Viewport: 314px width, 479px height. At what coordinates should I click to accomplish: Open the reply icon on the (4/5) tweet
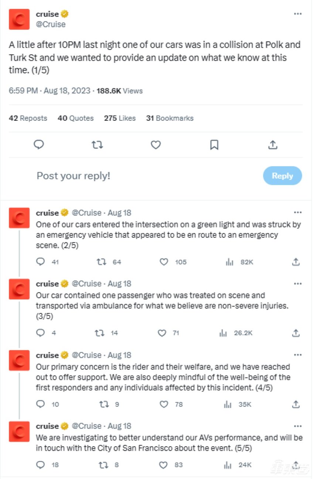coord(40,404)
